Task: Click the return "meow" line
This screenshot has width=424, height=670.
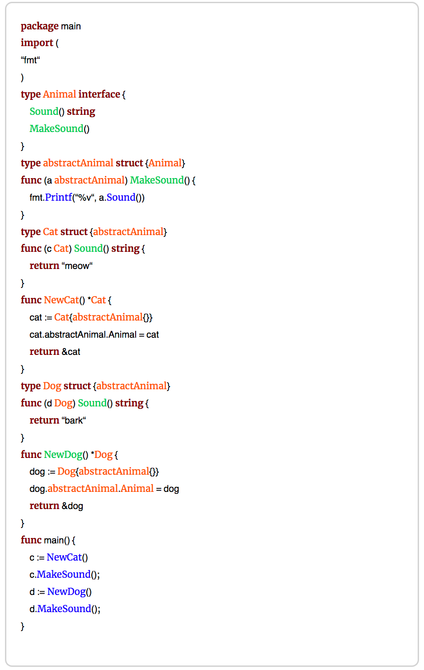Action: click(61, 266)
